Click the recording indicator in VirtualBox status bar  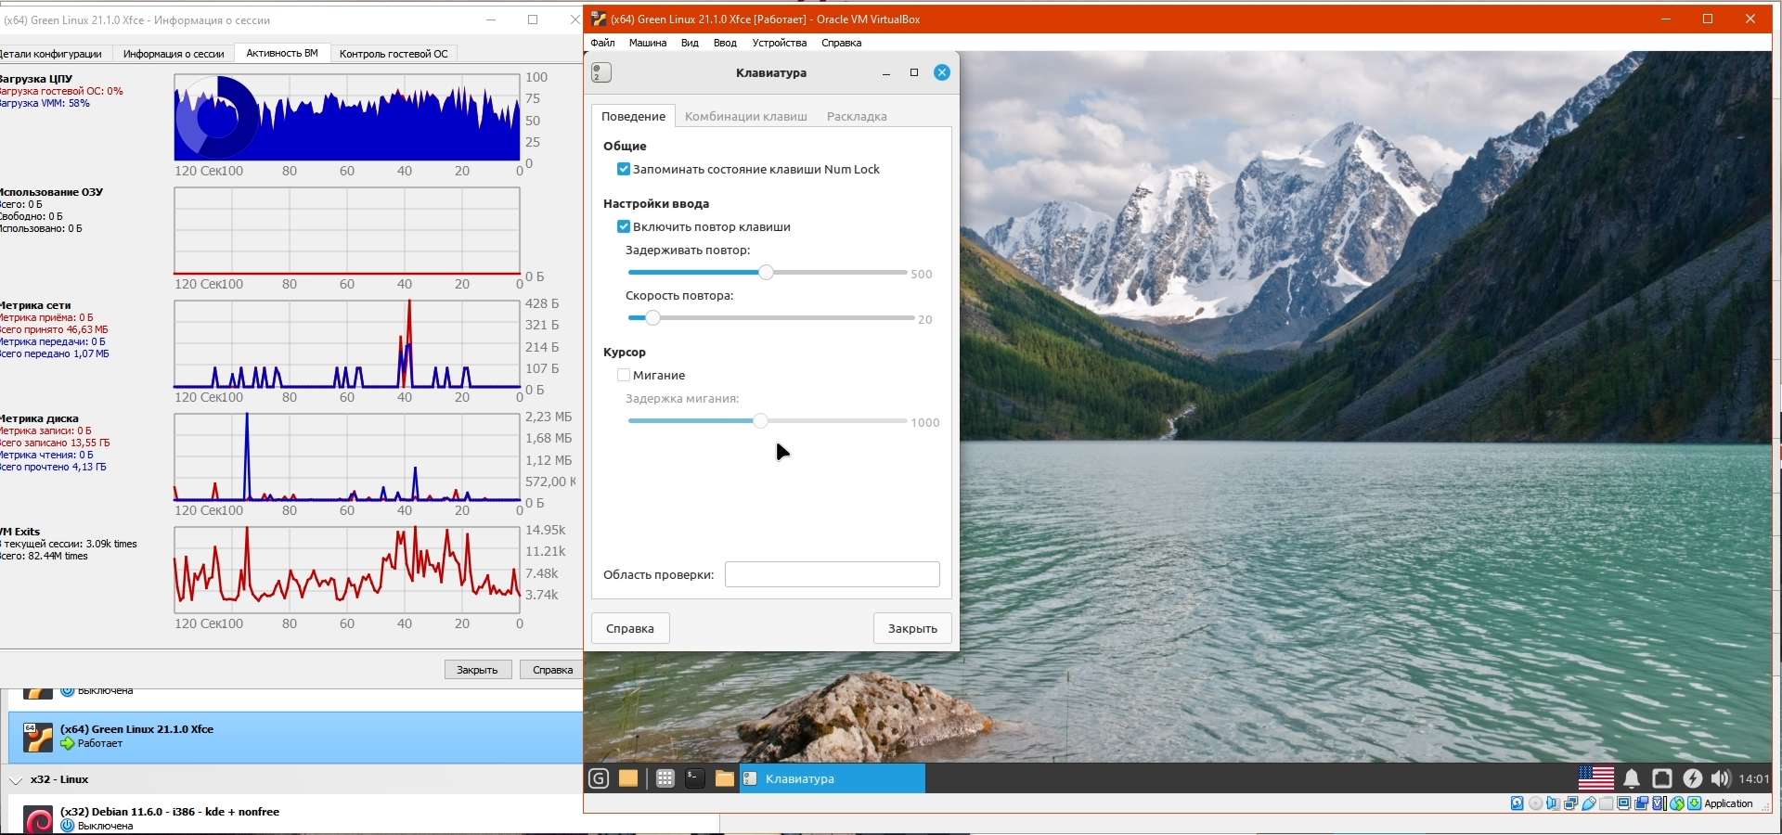pos(1641,803)
